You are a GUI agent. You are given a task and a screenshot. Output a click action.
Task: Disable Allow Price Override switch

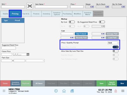[x=115, y=47]
